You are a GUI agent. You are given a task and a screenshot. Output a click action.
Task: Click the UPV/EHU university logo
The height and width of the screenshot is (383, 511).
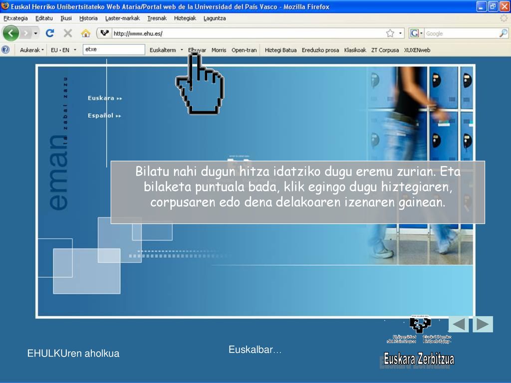tap(420, 329)
